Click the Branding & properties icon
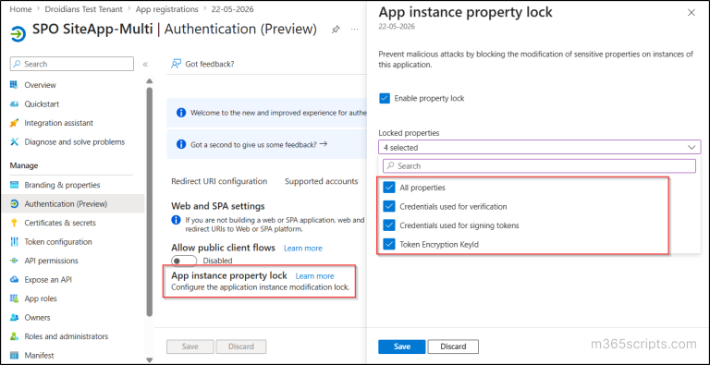The width and height of the screenshot is (710, 365). coord(14,185)
